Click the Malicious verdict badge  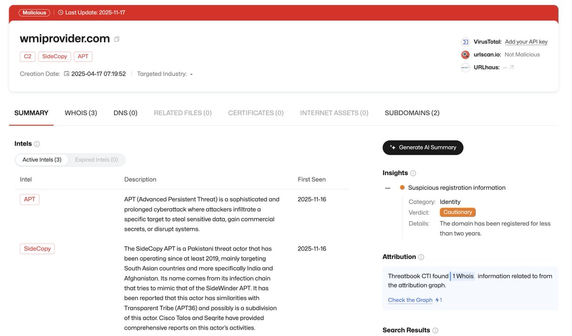[34, 13]
